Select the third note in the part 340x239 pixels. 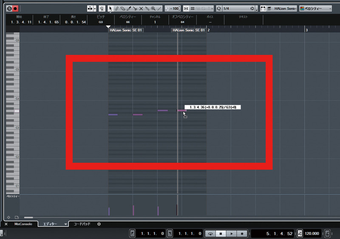click(163, 111)
